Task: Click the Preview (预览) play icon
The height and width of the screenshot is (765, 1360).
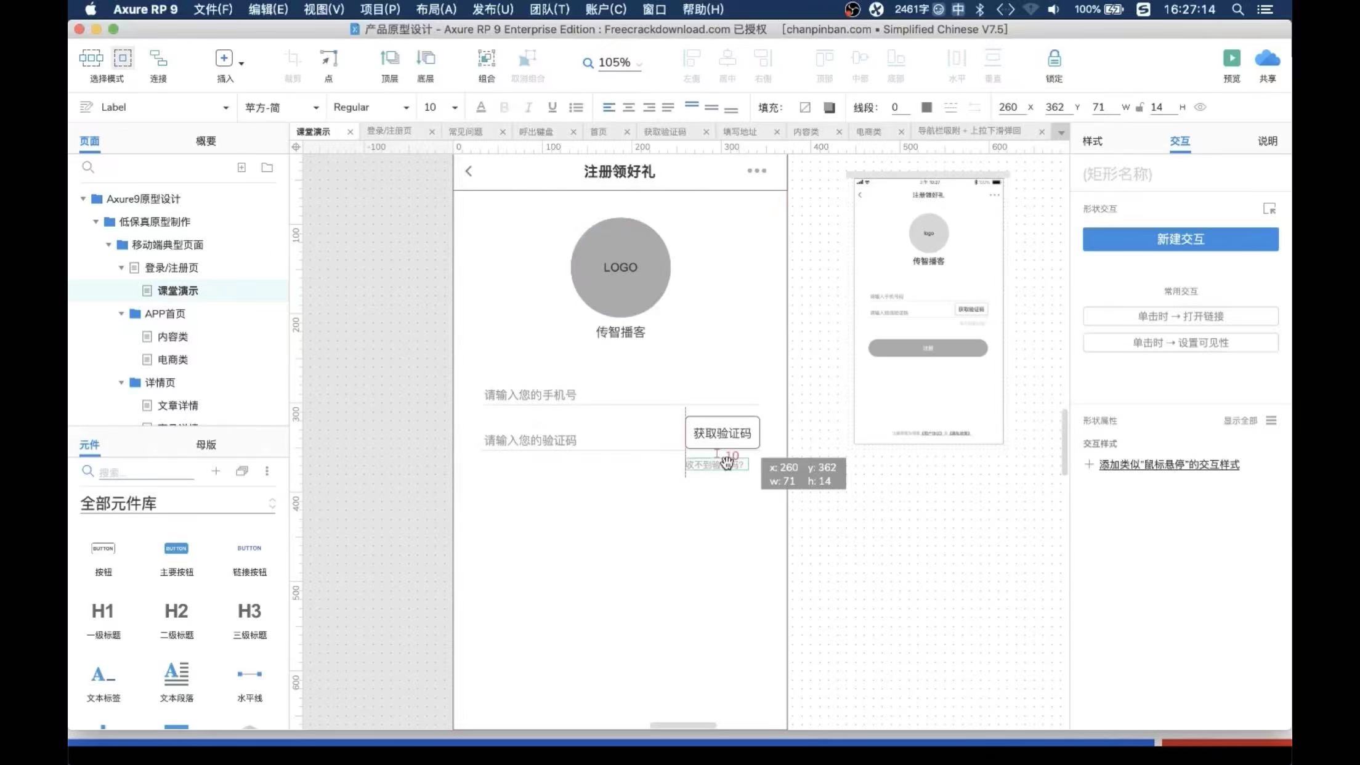Action: click(1231, 59)
